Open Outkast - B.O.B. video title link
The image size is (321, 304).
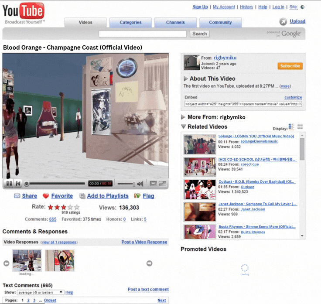point(257,181)
